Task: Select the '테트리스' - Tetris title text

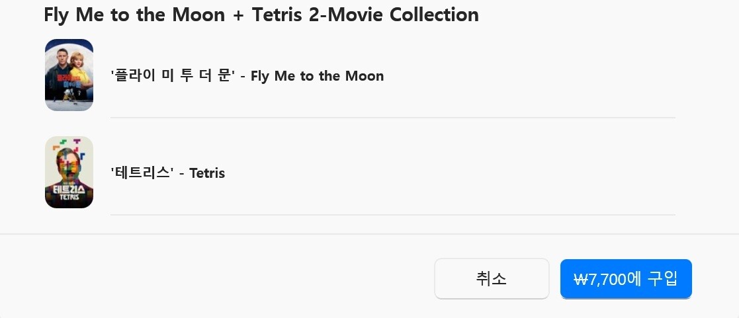Action: click(167, 173)
